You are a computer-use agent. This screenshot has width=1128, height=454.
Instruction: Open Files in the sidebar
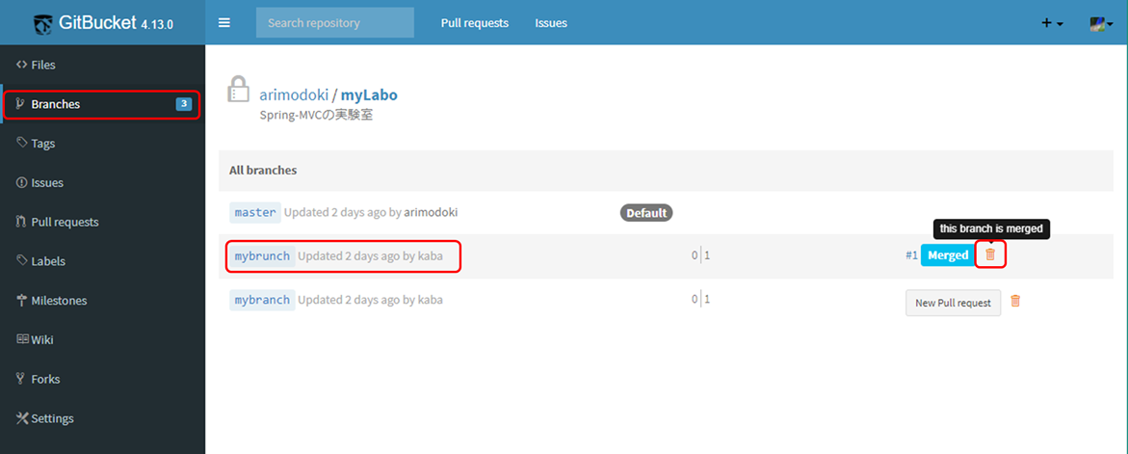pyautogui.click(x=102, y=65)
